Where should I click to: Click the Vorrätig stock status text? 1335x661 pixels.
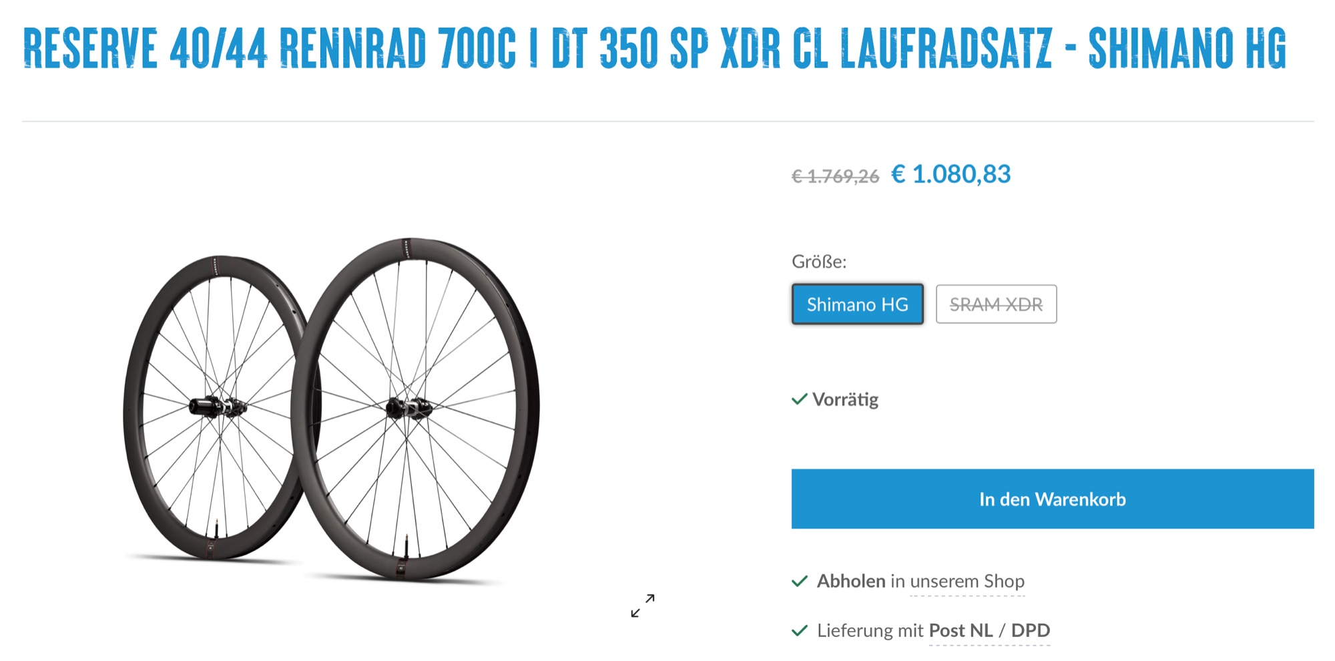pyautogui.click(x=845, y=399)
